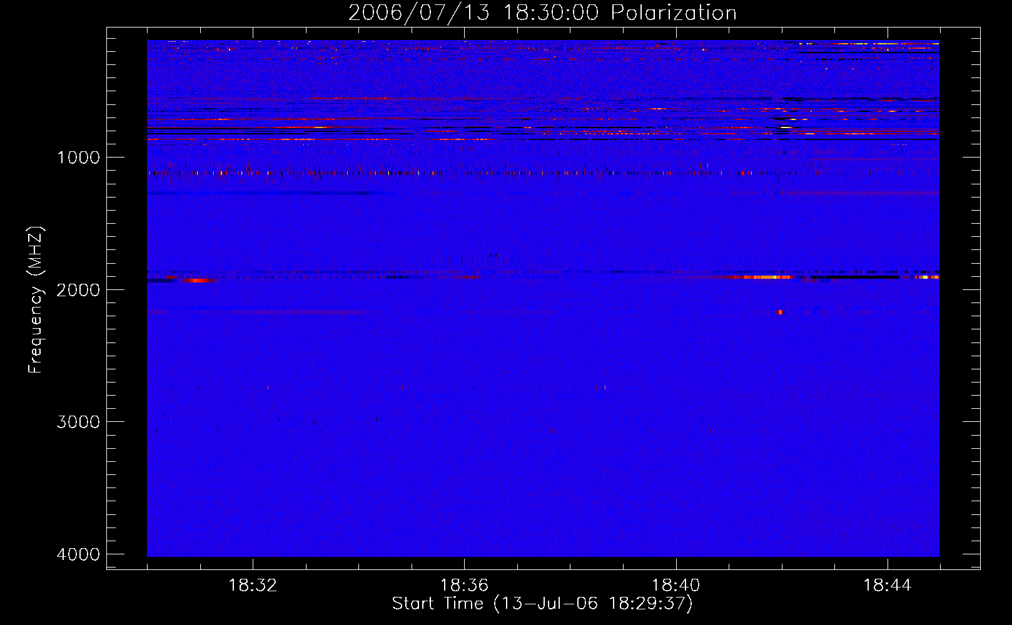Click the 3000 frequency tick label
This screenshot has width=1012, height=625.
click(x=78, y=422)
